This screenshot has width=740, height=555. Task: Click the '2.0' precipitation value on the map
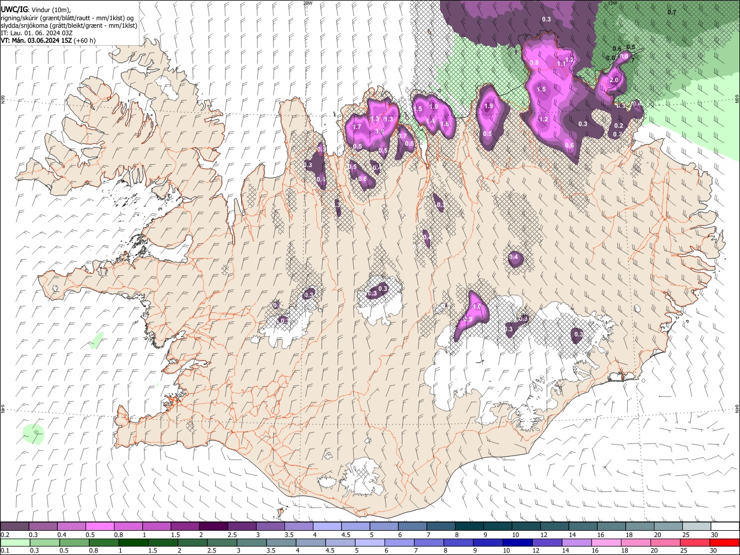click(614, 80)
